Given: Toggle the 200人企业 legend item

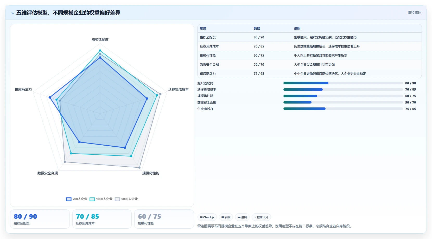Looking at the screenshot, I should pos(77,199).
